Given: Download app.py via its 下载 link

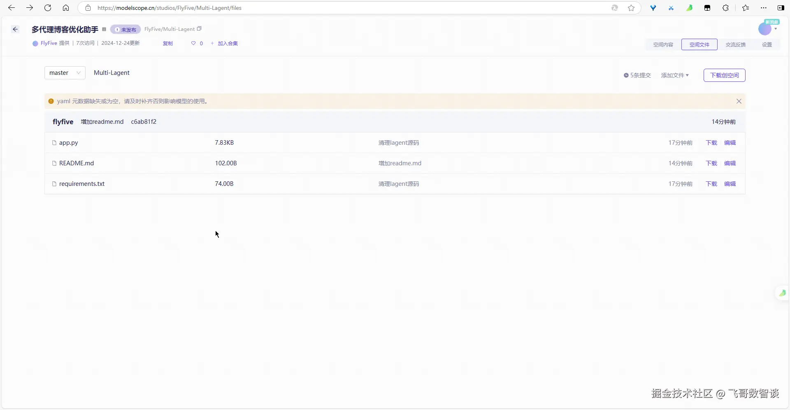Looking at the screenshot, I should pos(711,143).
